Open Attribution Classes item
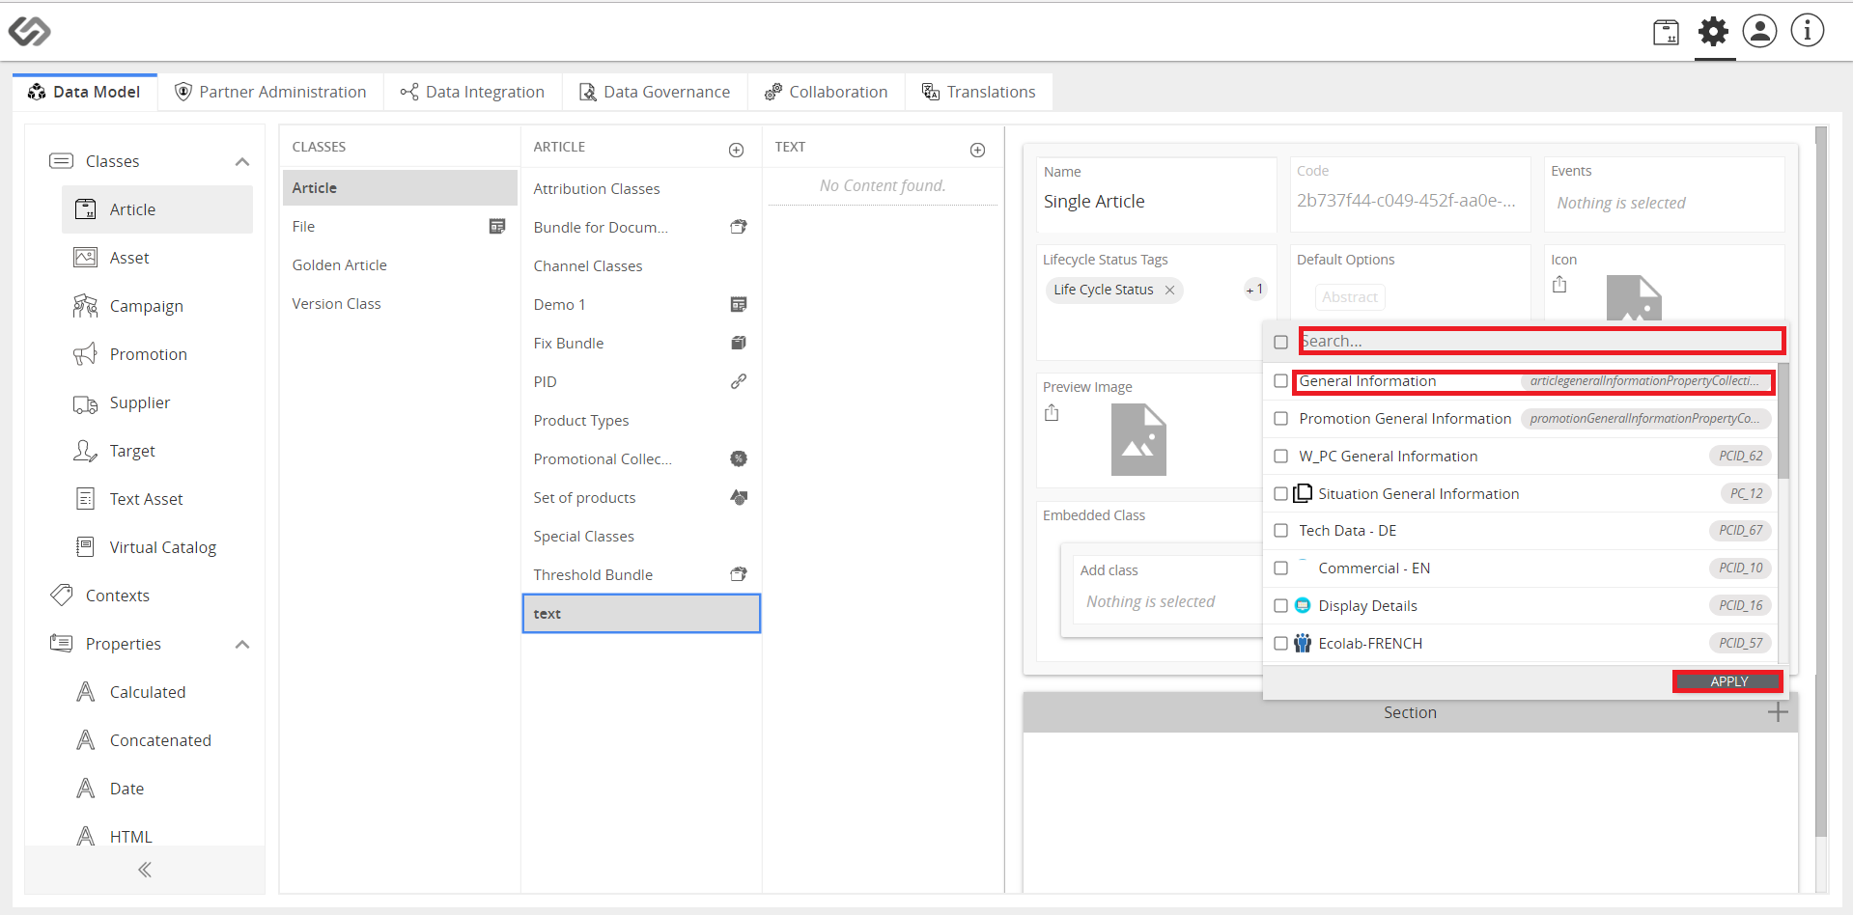 click(x=641, y=189)
